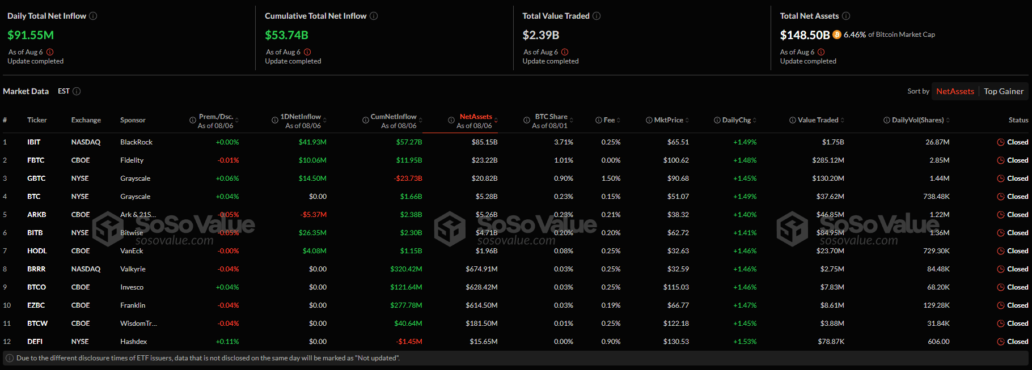Sort table by Value Traded arrows
Viewport: 1032px width, 370px height.
tap(843, 120)
